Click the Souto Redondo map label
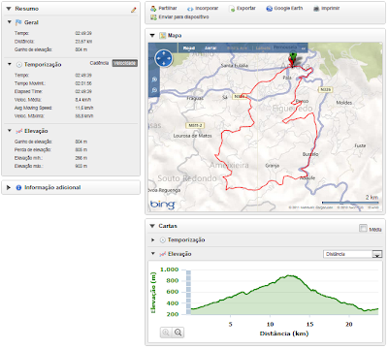 [x=187, y=178]
